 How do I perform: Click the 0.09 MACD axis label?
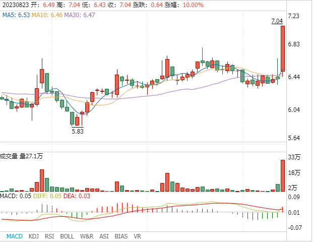(294, 197)
